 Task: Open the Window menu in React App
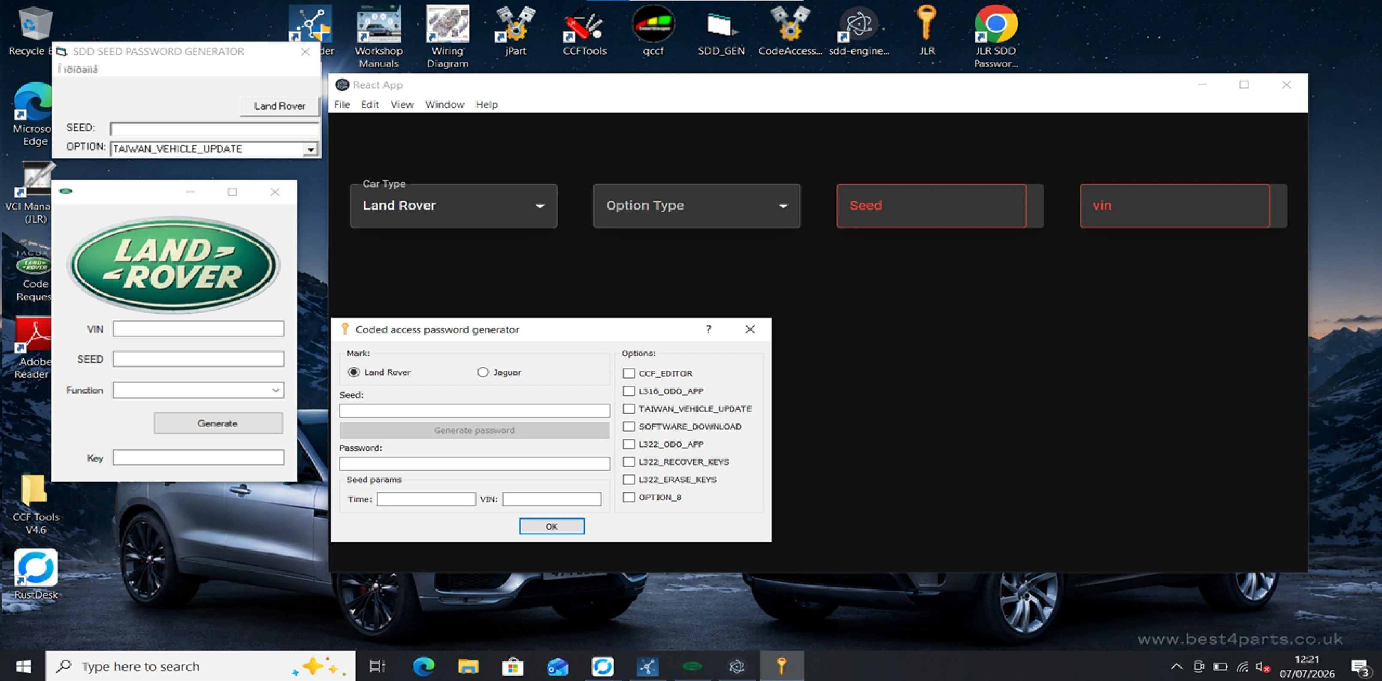click(444, 105)
